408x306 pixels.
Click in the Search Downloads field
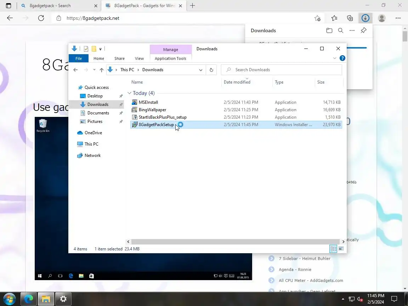point(281,70)
